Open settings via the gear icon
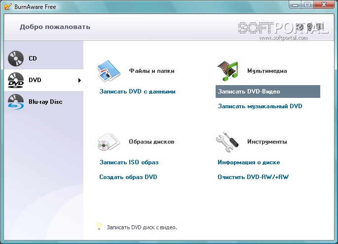This screenshot has width=338, height=244. coord(300,27)
